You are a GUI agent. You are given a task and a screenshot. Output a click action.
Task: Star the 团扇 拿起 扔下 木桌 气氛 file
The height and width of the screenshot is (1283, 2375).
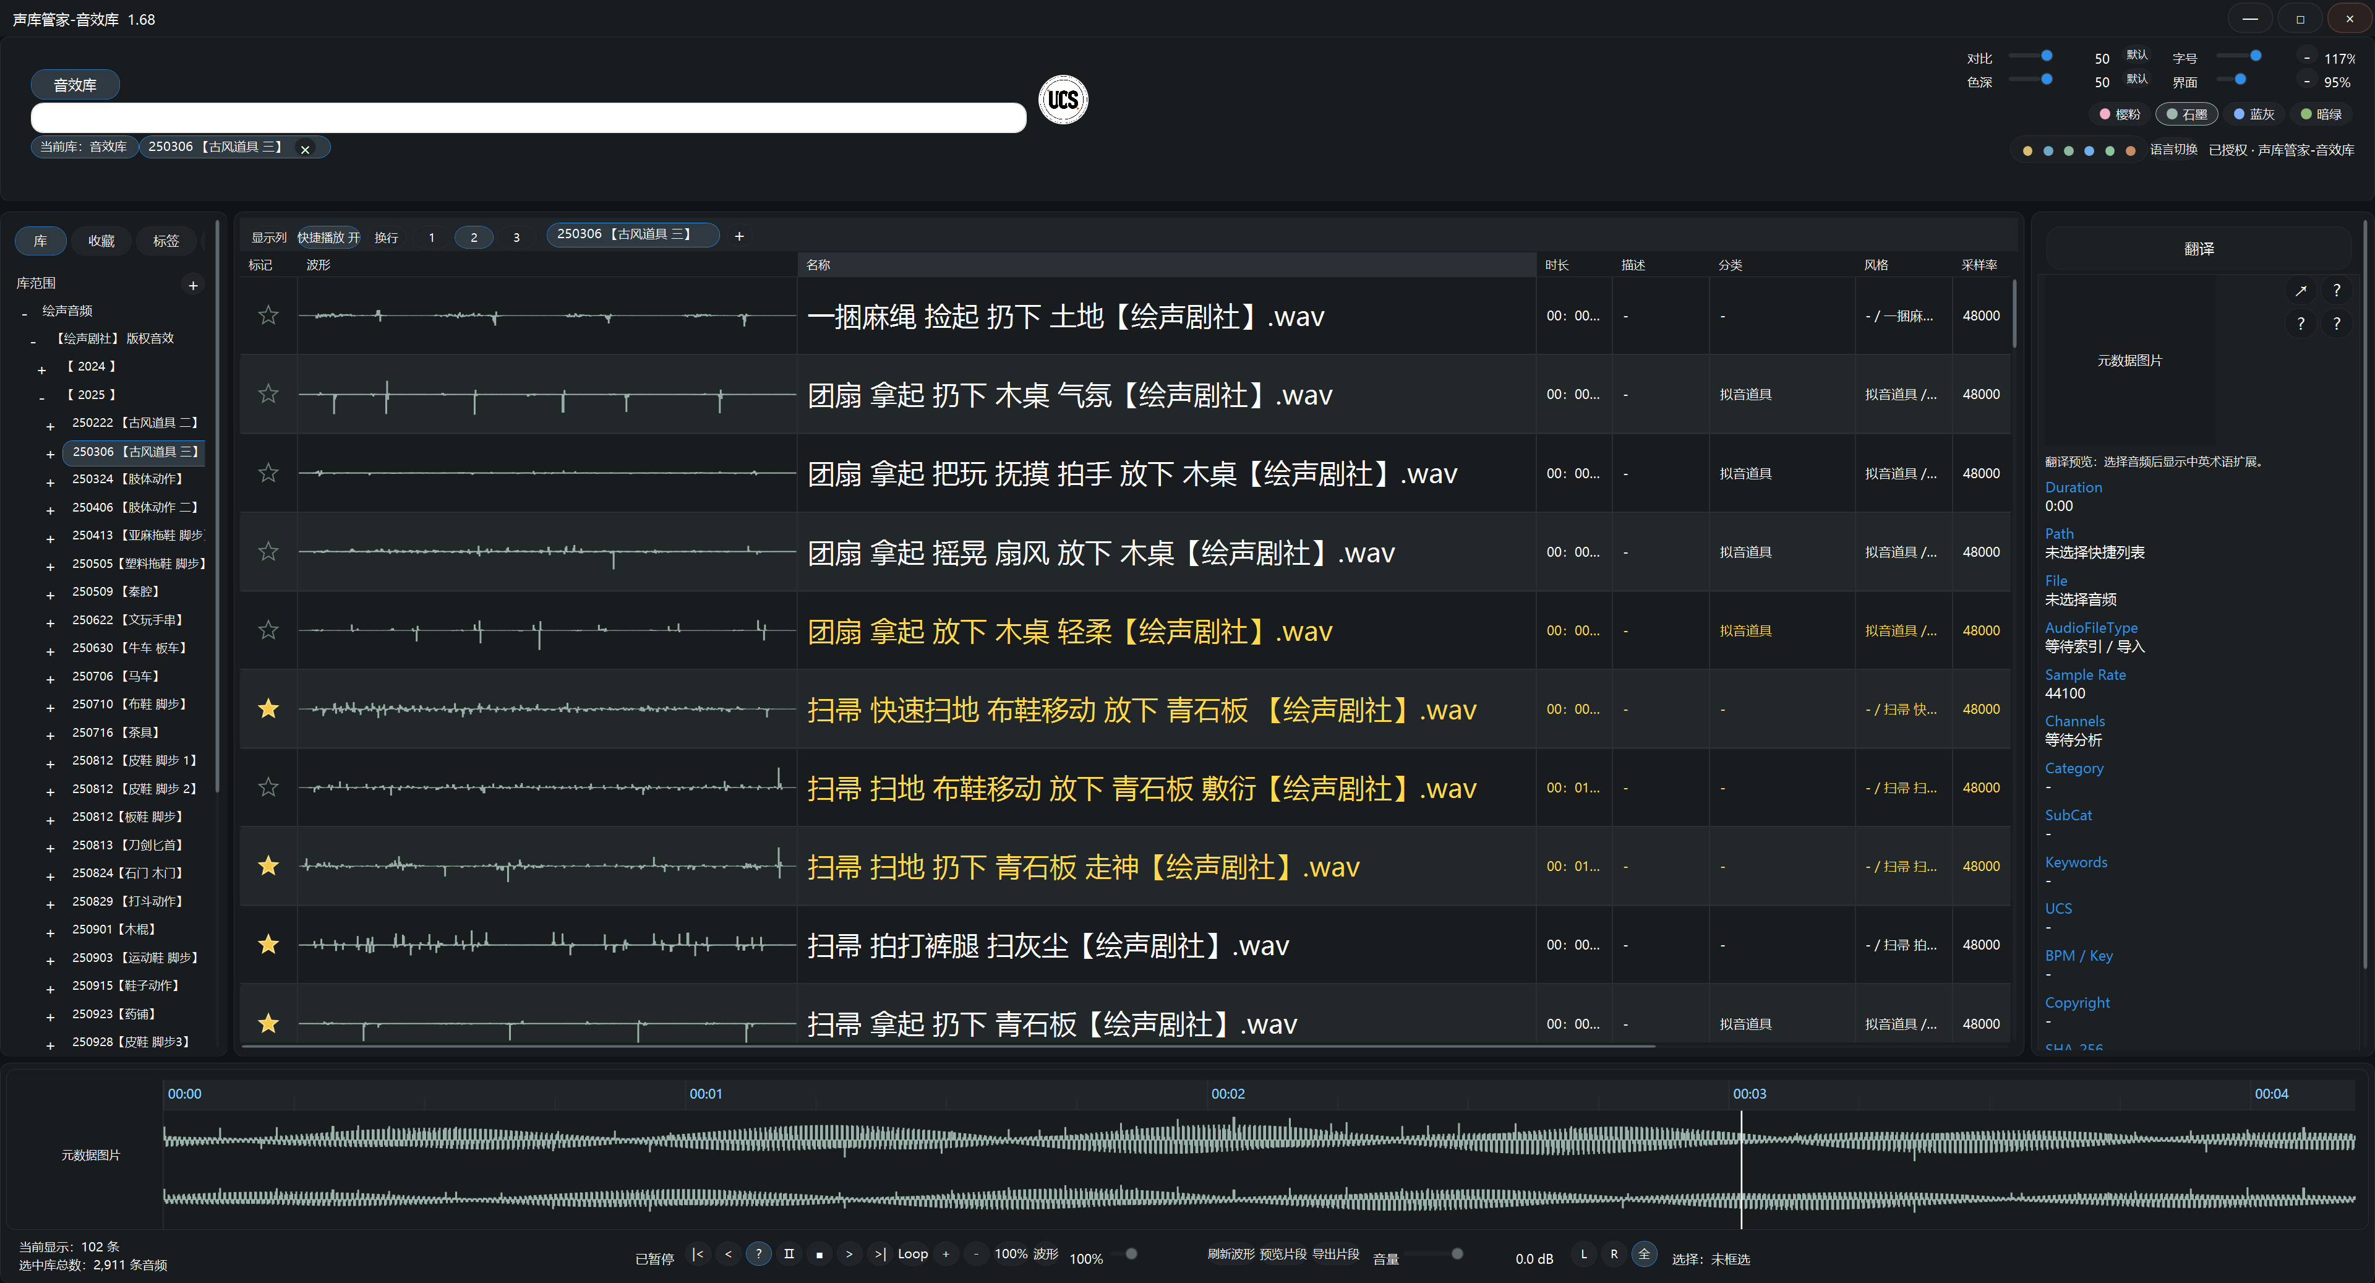268,394
